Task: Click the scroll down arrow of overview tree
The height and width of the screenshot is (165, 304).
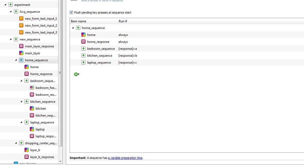Action: click(60, 162)
